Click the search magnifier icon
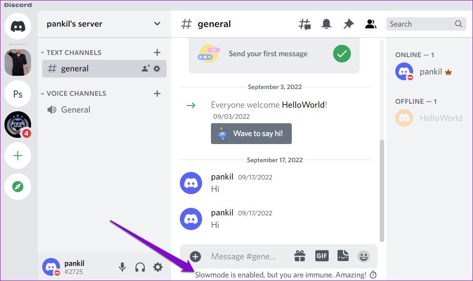This screenshot has width=473, height=281. pyautogui.click(x=458, y=24)
